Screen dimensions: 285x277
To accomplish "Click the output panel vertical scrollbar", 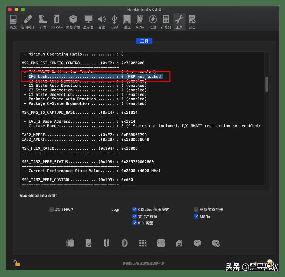I will click(267, 84).
